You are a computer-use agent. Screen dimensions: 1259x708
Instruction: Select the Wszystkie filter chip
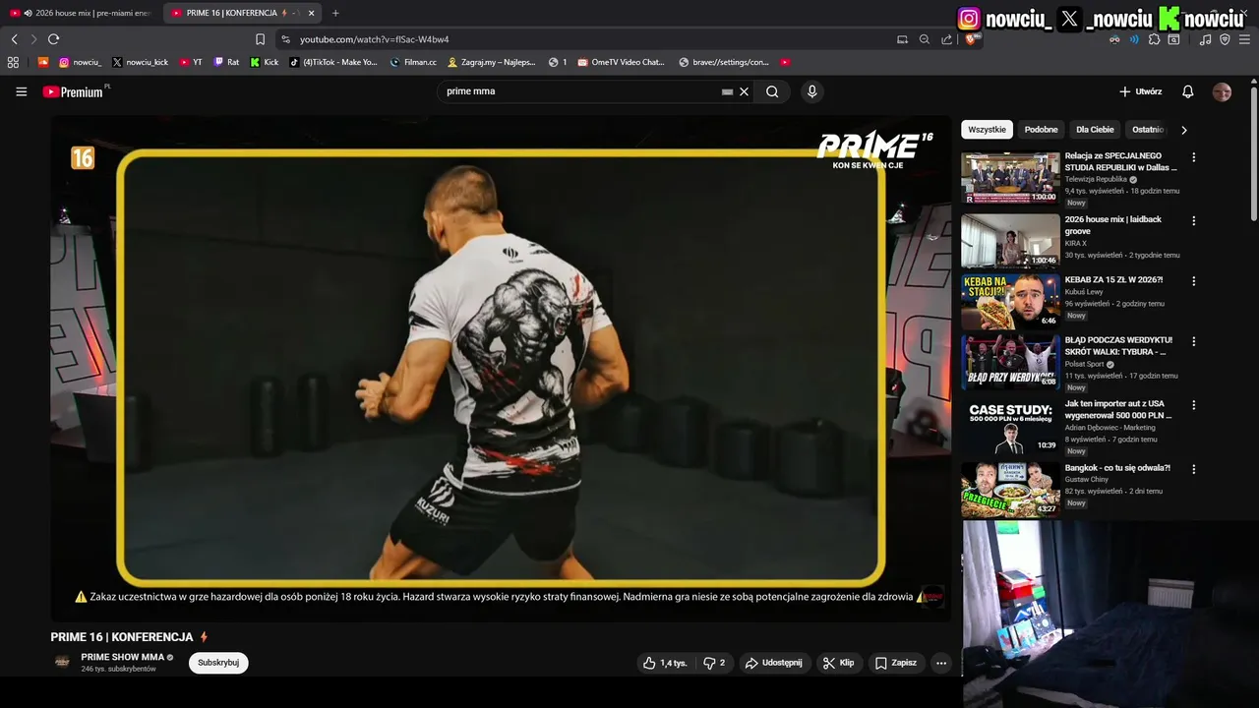tap(987, 130)
